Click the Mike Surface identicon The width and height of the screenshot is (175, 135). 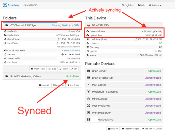click(x=89, y=99)
